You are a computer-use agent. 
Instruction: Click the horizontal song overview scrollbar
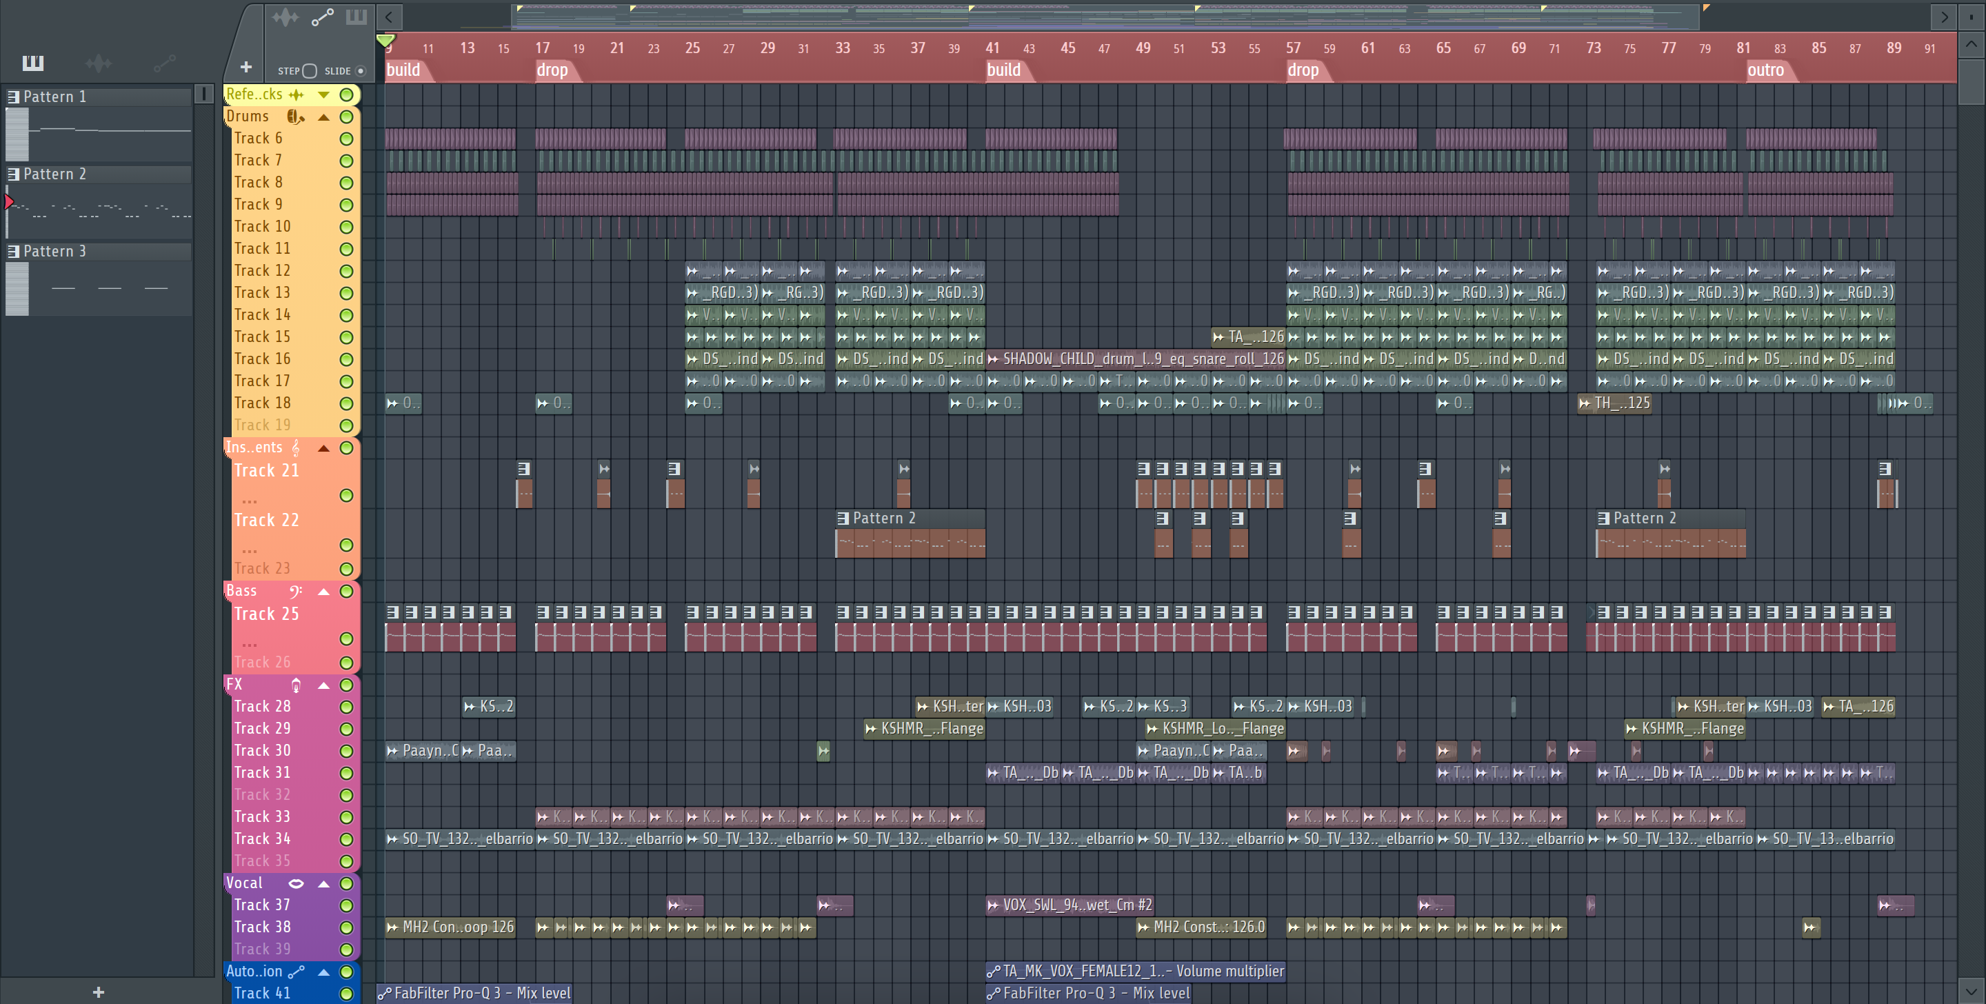pyautogui.click(x=1105, y=16)
